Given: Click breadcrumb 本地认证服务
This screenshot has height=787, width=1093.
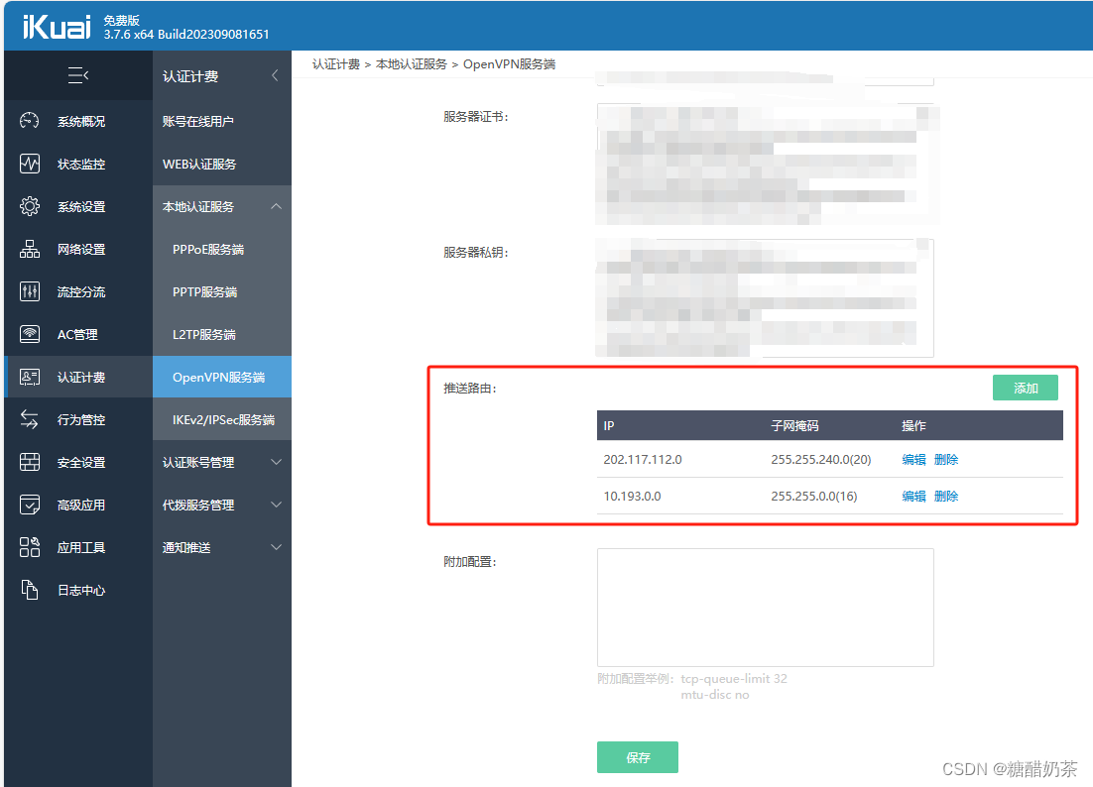Looking at the screenshot, I should [x=412, y=64].
